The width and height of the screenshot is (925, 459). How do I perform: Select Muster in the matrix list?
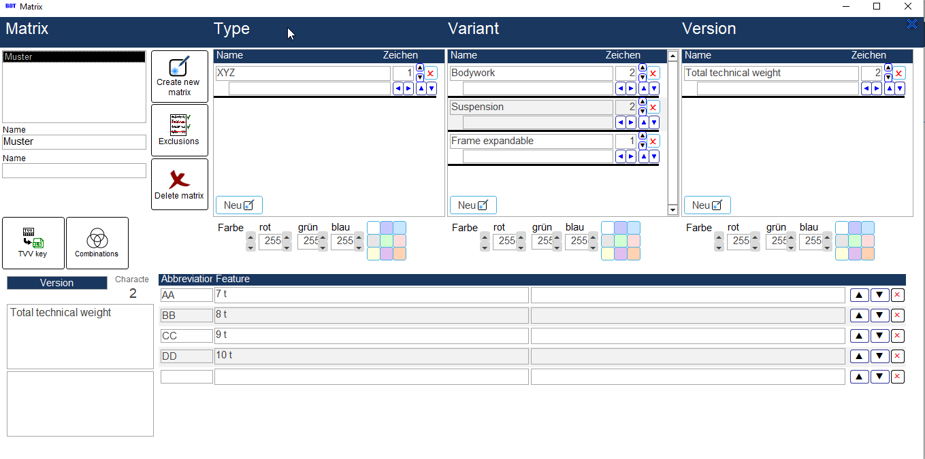74,57
